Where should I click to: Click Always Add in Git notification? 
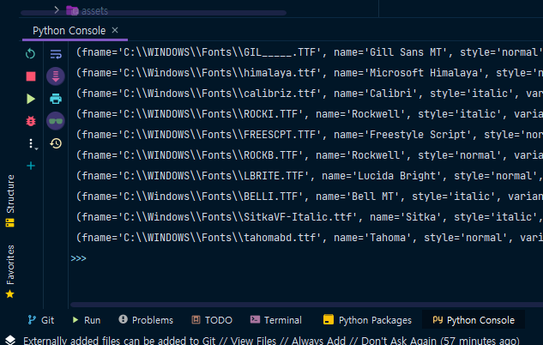(318, 341)
